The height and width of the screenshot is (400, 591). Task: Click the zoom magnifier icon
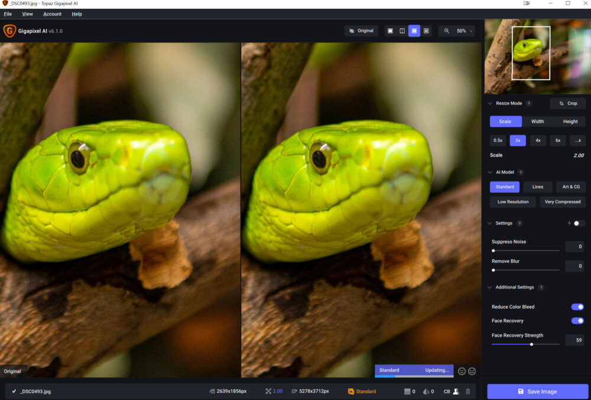coord(447,31)
